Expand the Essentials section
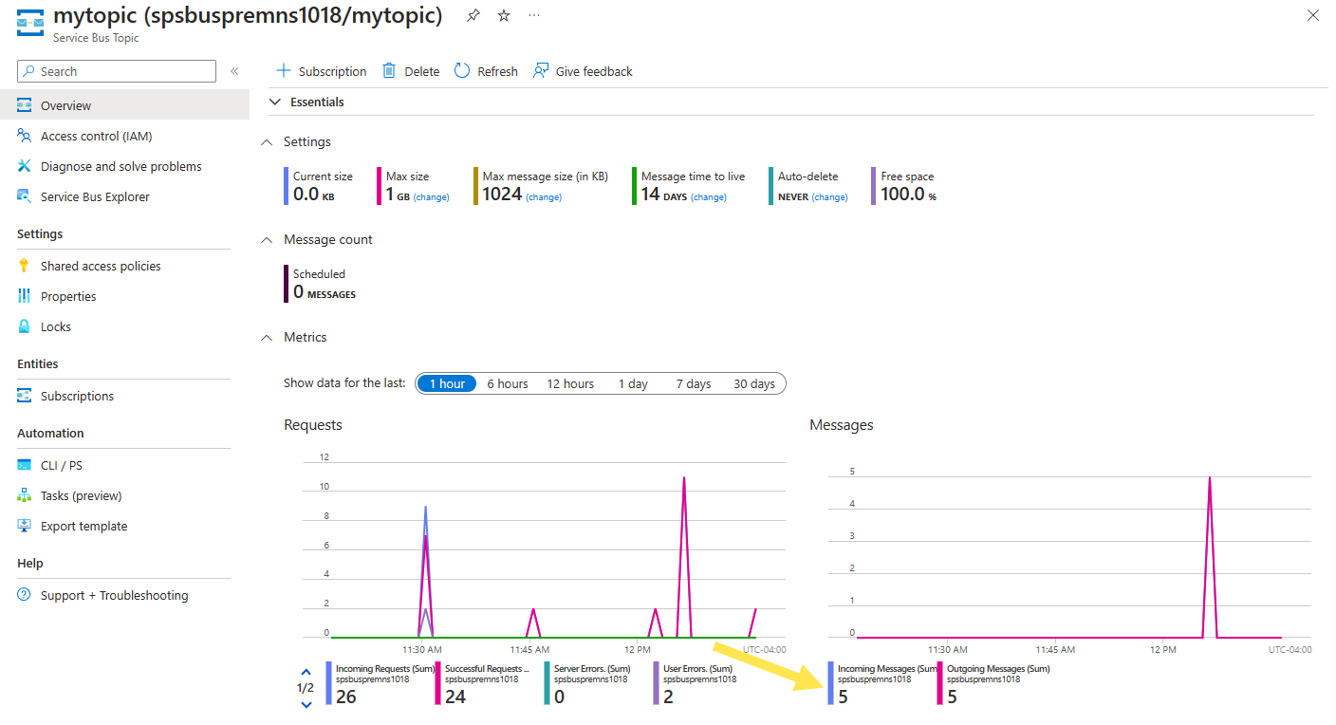 point(275,102)
